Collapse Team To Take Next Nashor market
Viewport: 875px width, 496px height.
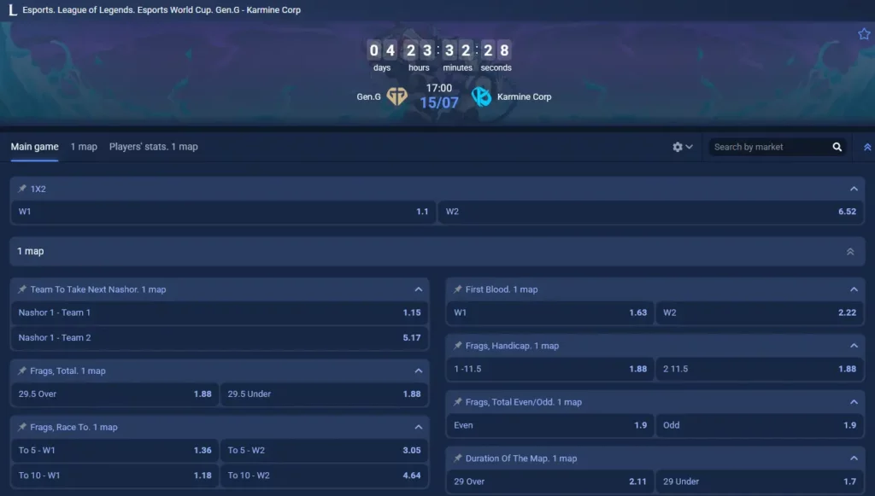[x=419, y=289]
